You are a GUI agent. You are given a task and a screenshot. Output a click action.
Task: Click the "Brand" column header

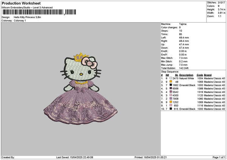click(x=208, y=75)
